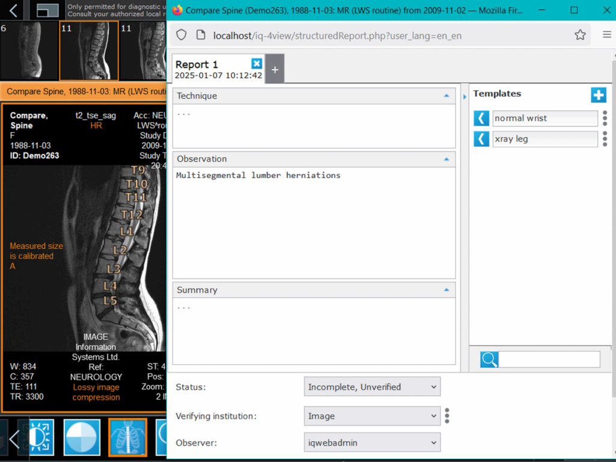Click the normal wrist template name field
The width and height of the screenshot is (616, 462).
545,118
